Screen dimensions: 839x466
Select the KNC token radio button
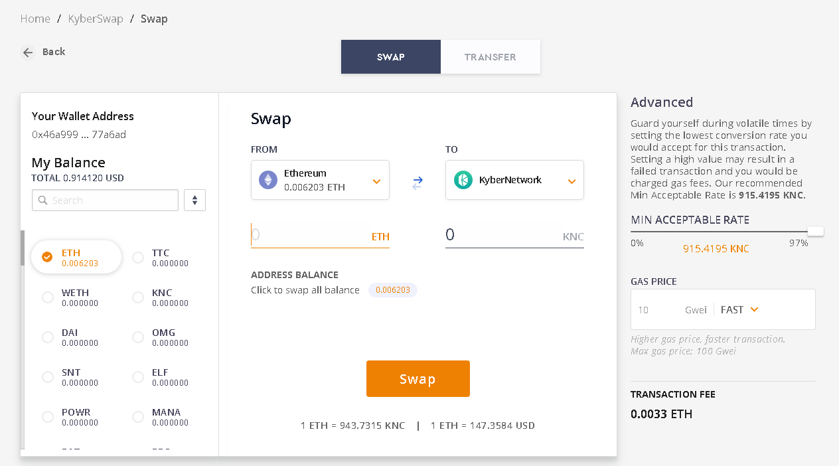pos(137,297)
